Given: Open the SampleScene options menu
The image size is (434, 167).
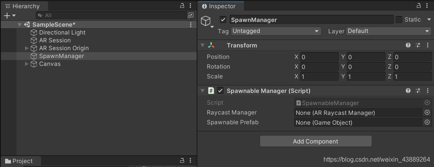Looking at the screenshot, I should coord(191,25).
